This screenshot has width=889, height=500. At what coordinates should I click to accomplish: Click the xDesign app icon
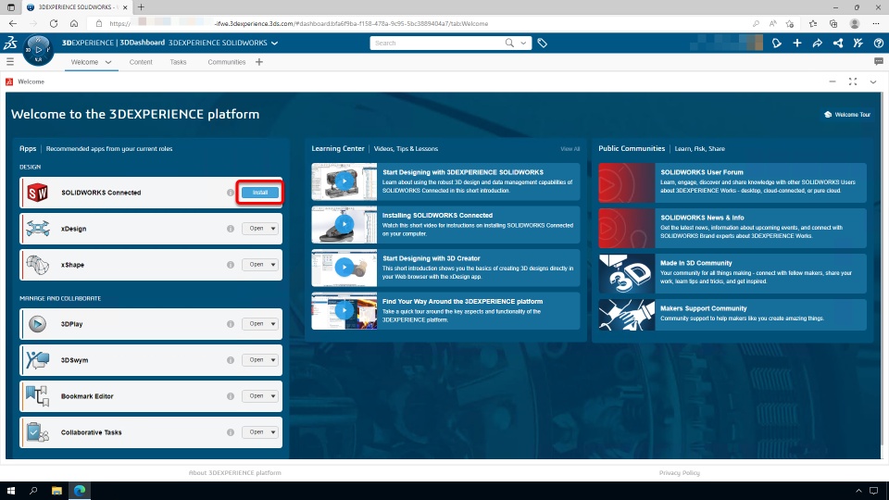[37, 229]
